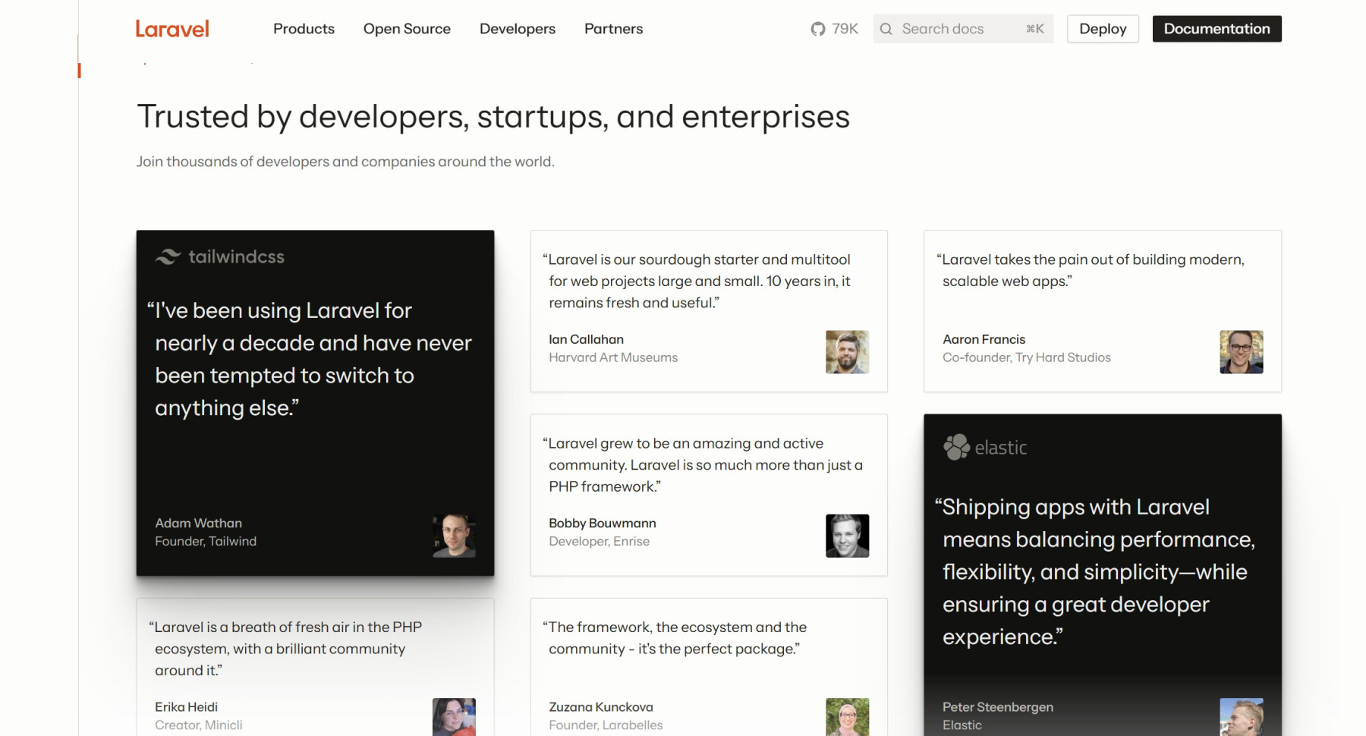Click Bobby Bouwmann's profile photo

[x=847, y=536]
